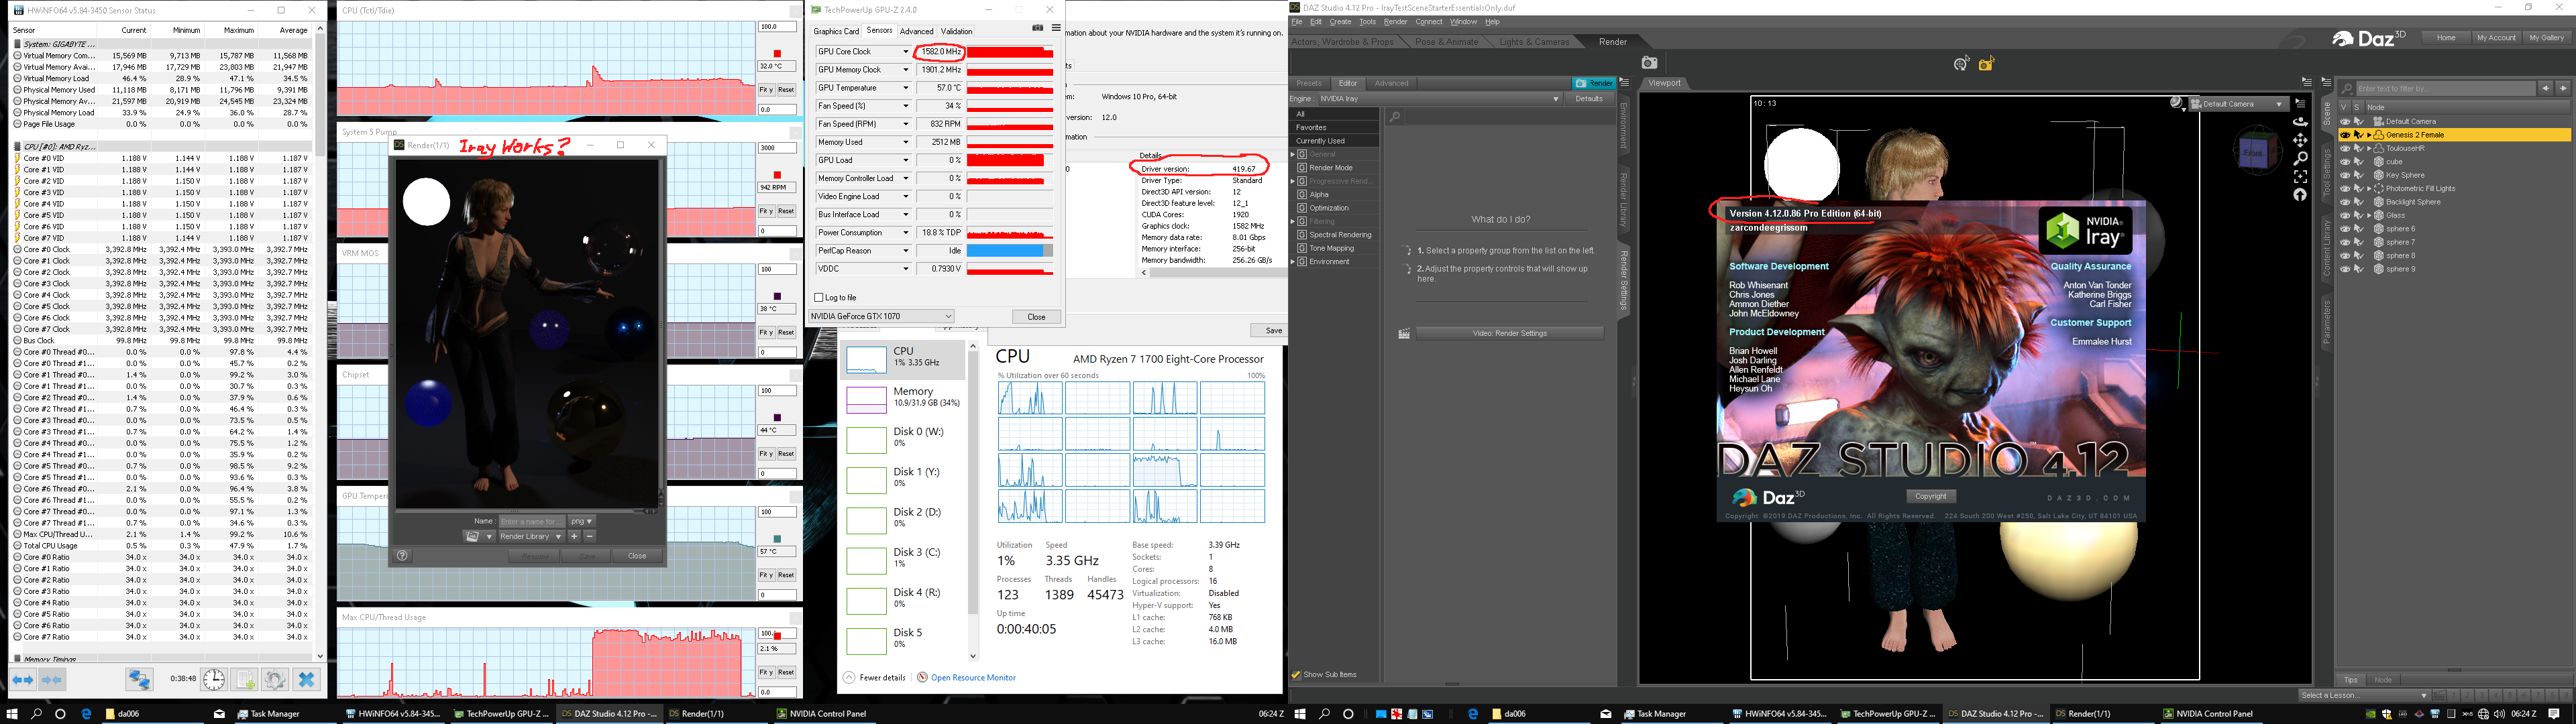Image resolution: width=2576 pixels, height=724 pixels.
Task: Toggle visibility eye for cube node
Action: point(2345,161)
